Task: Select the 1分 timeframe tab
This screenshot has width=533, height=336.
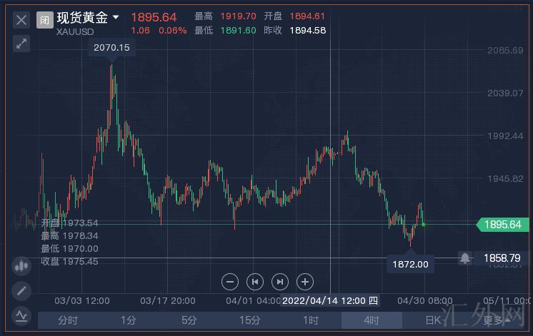Action: click(x=129, y=321)
